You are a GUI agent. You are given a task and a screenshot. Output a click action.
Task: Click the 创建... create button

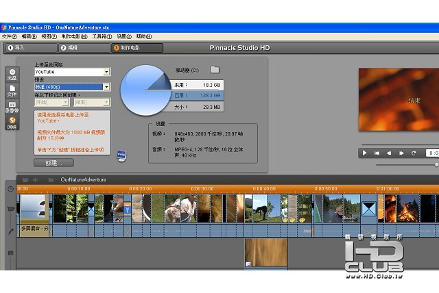[x=54, y=162]
